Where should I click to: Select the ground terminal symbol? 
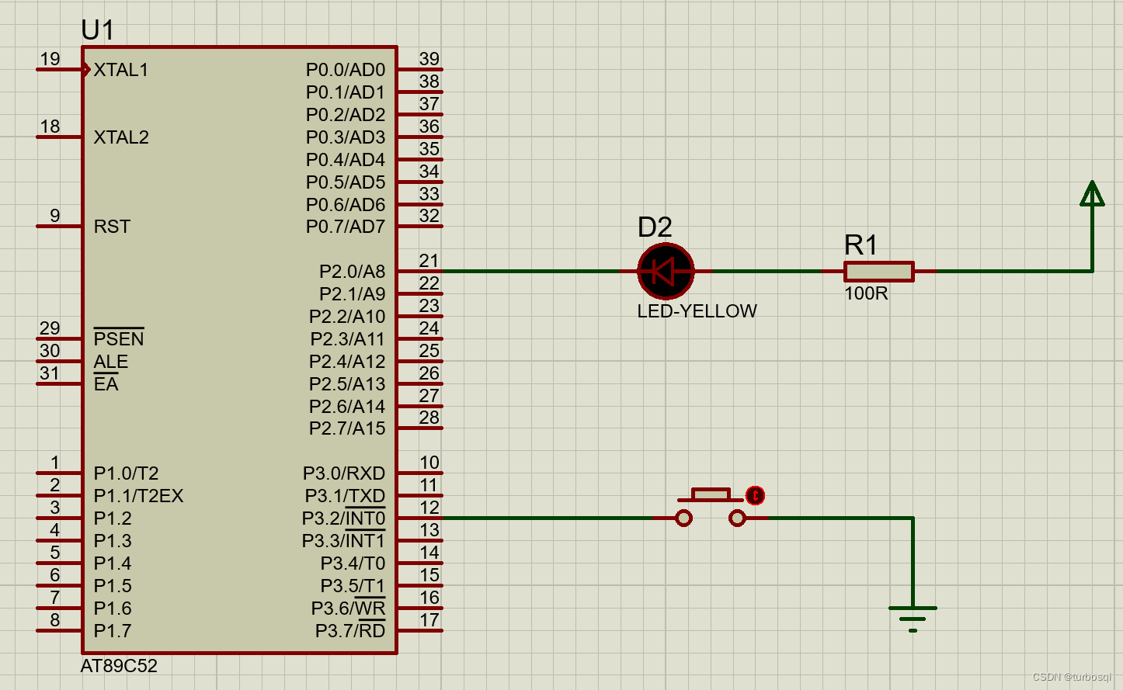tap(913, 619)
